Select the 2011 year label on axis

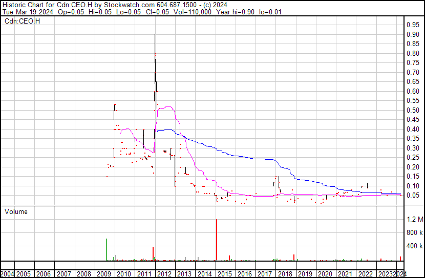click(x=144, y=274)
